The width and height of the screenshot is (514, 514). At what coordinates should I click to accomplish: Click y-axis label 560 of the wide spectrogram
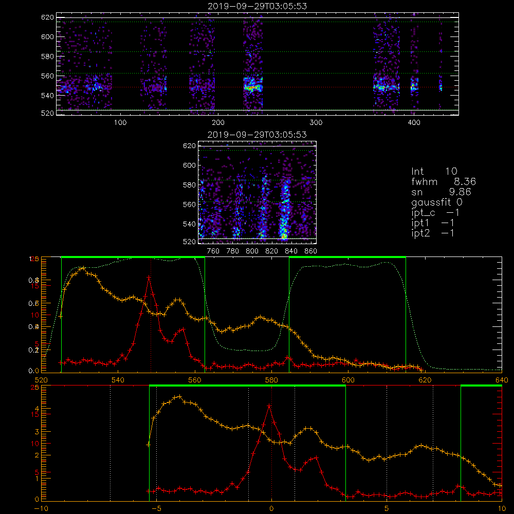click(47, 76)
